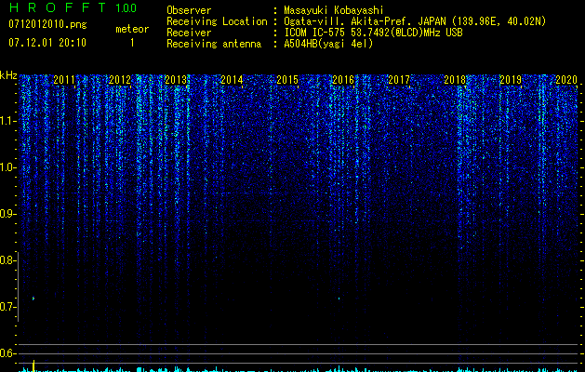Click the 2016 time marker
This screenshot has width=585, height=372.
[343, 80]
